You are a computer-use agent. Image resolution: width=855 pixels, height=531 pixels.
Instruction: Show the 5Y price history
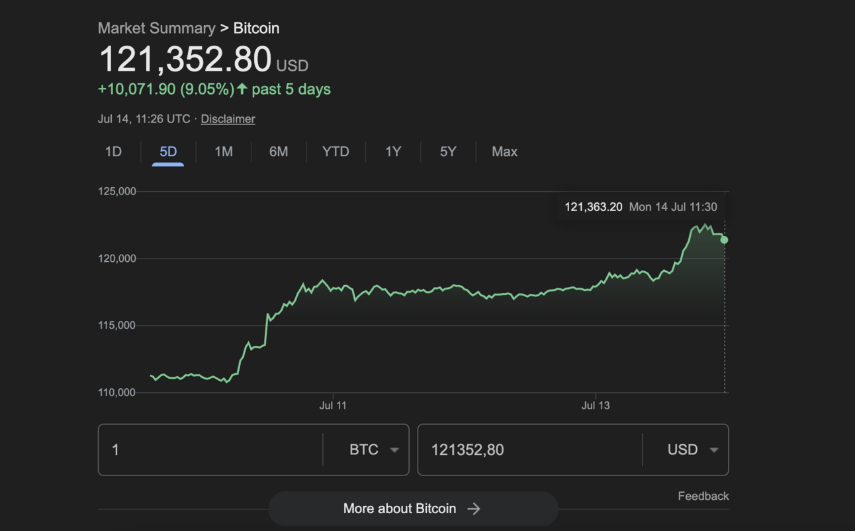448,151
